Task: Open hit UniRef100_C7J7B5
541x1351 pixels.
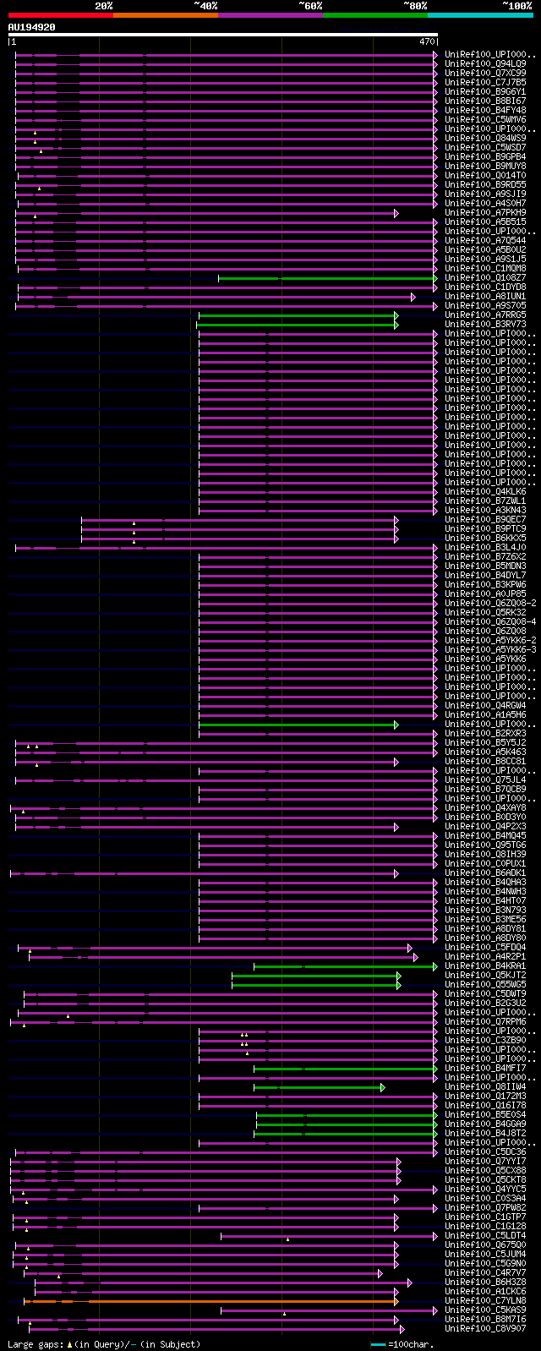Action: [x=485, y=82]
